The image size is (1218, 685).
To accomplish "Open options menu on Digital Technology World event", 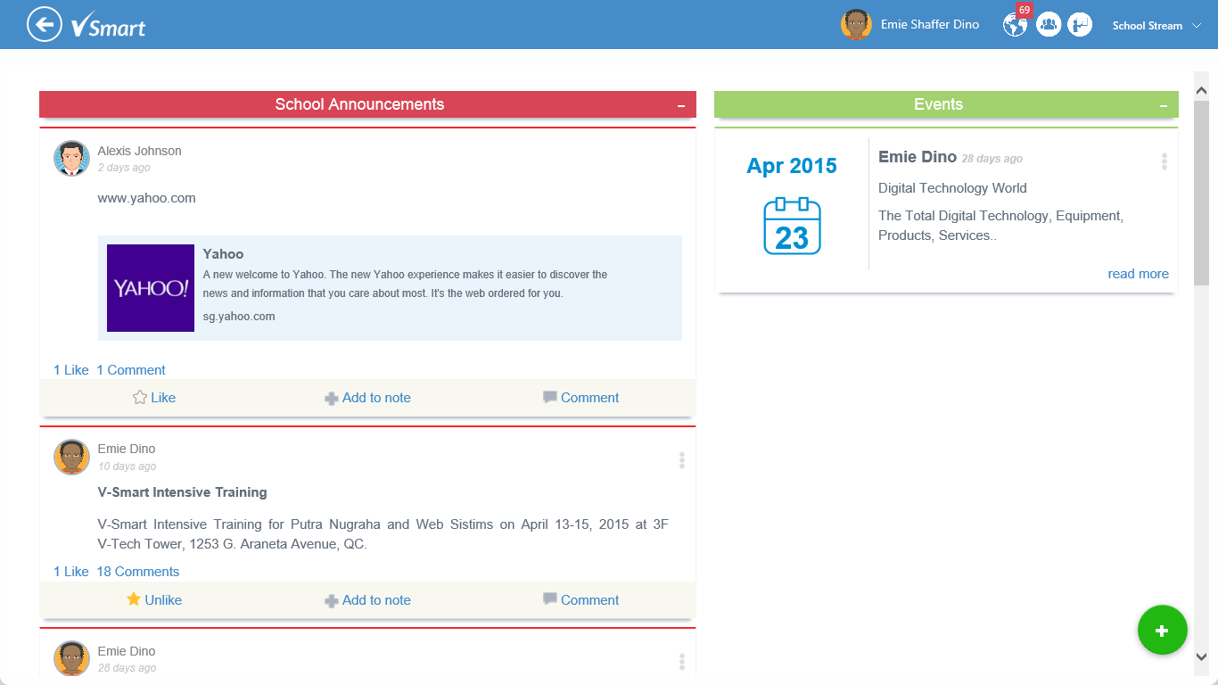I will click(x=1164, y=161).
